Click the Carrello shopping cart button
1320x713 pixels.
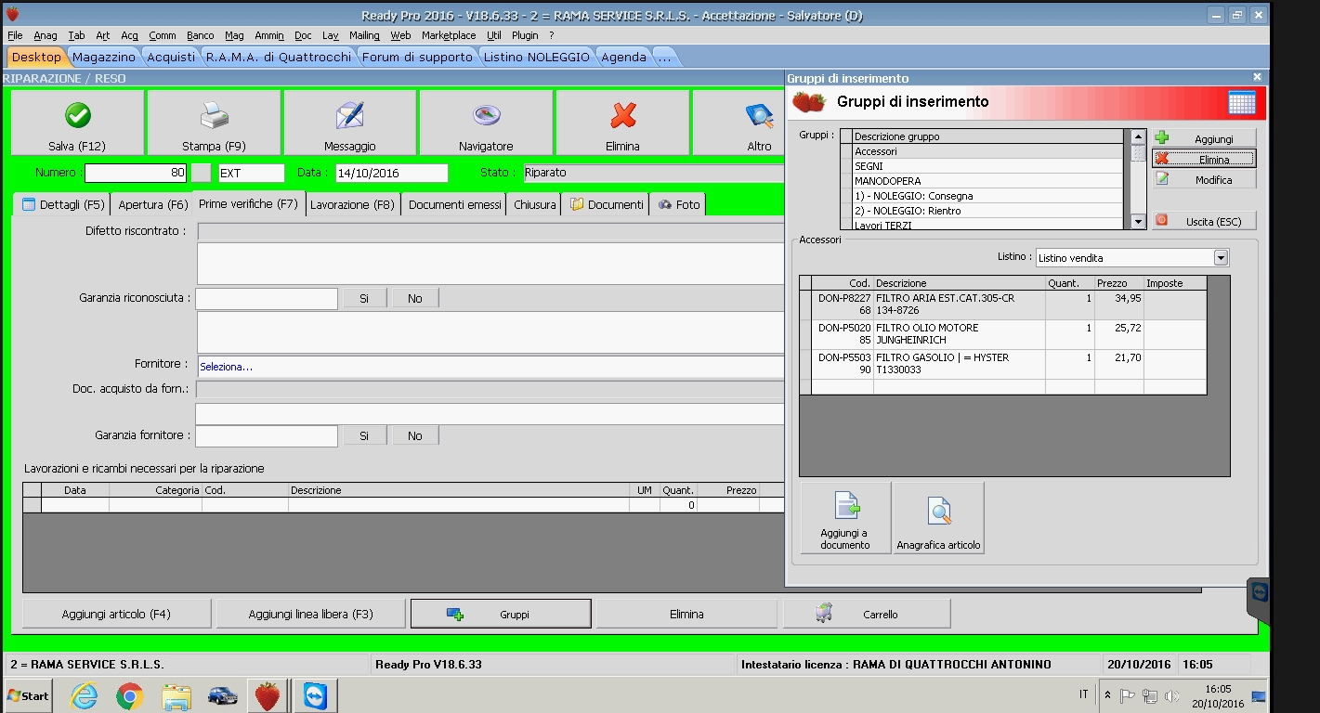(867, 614)
